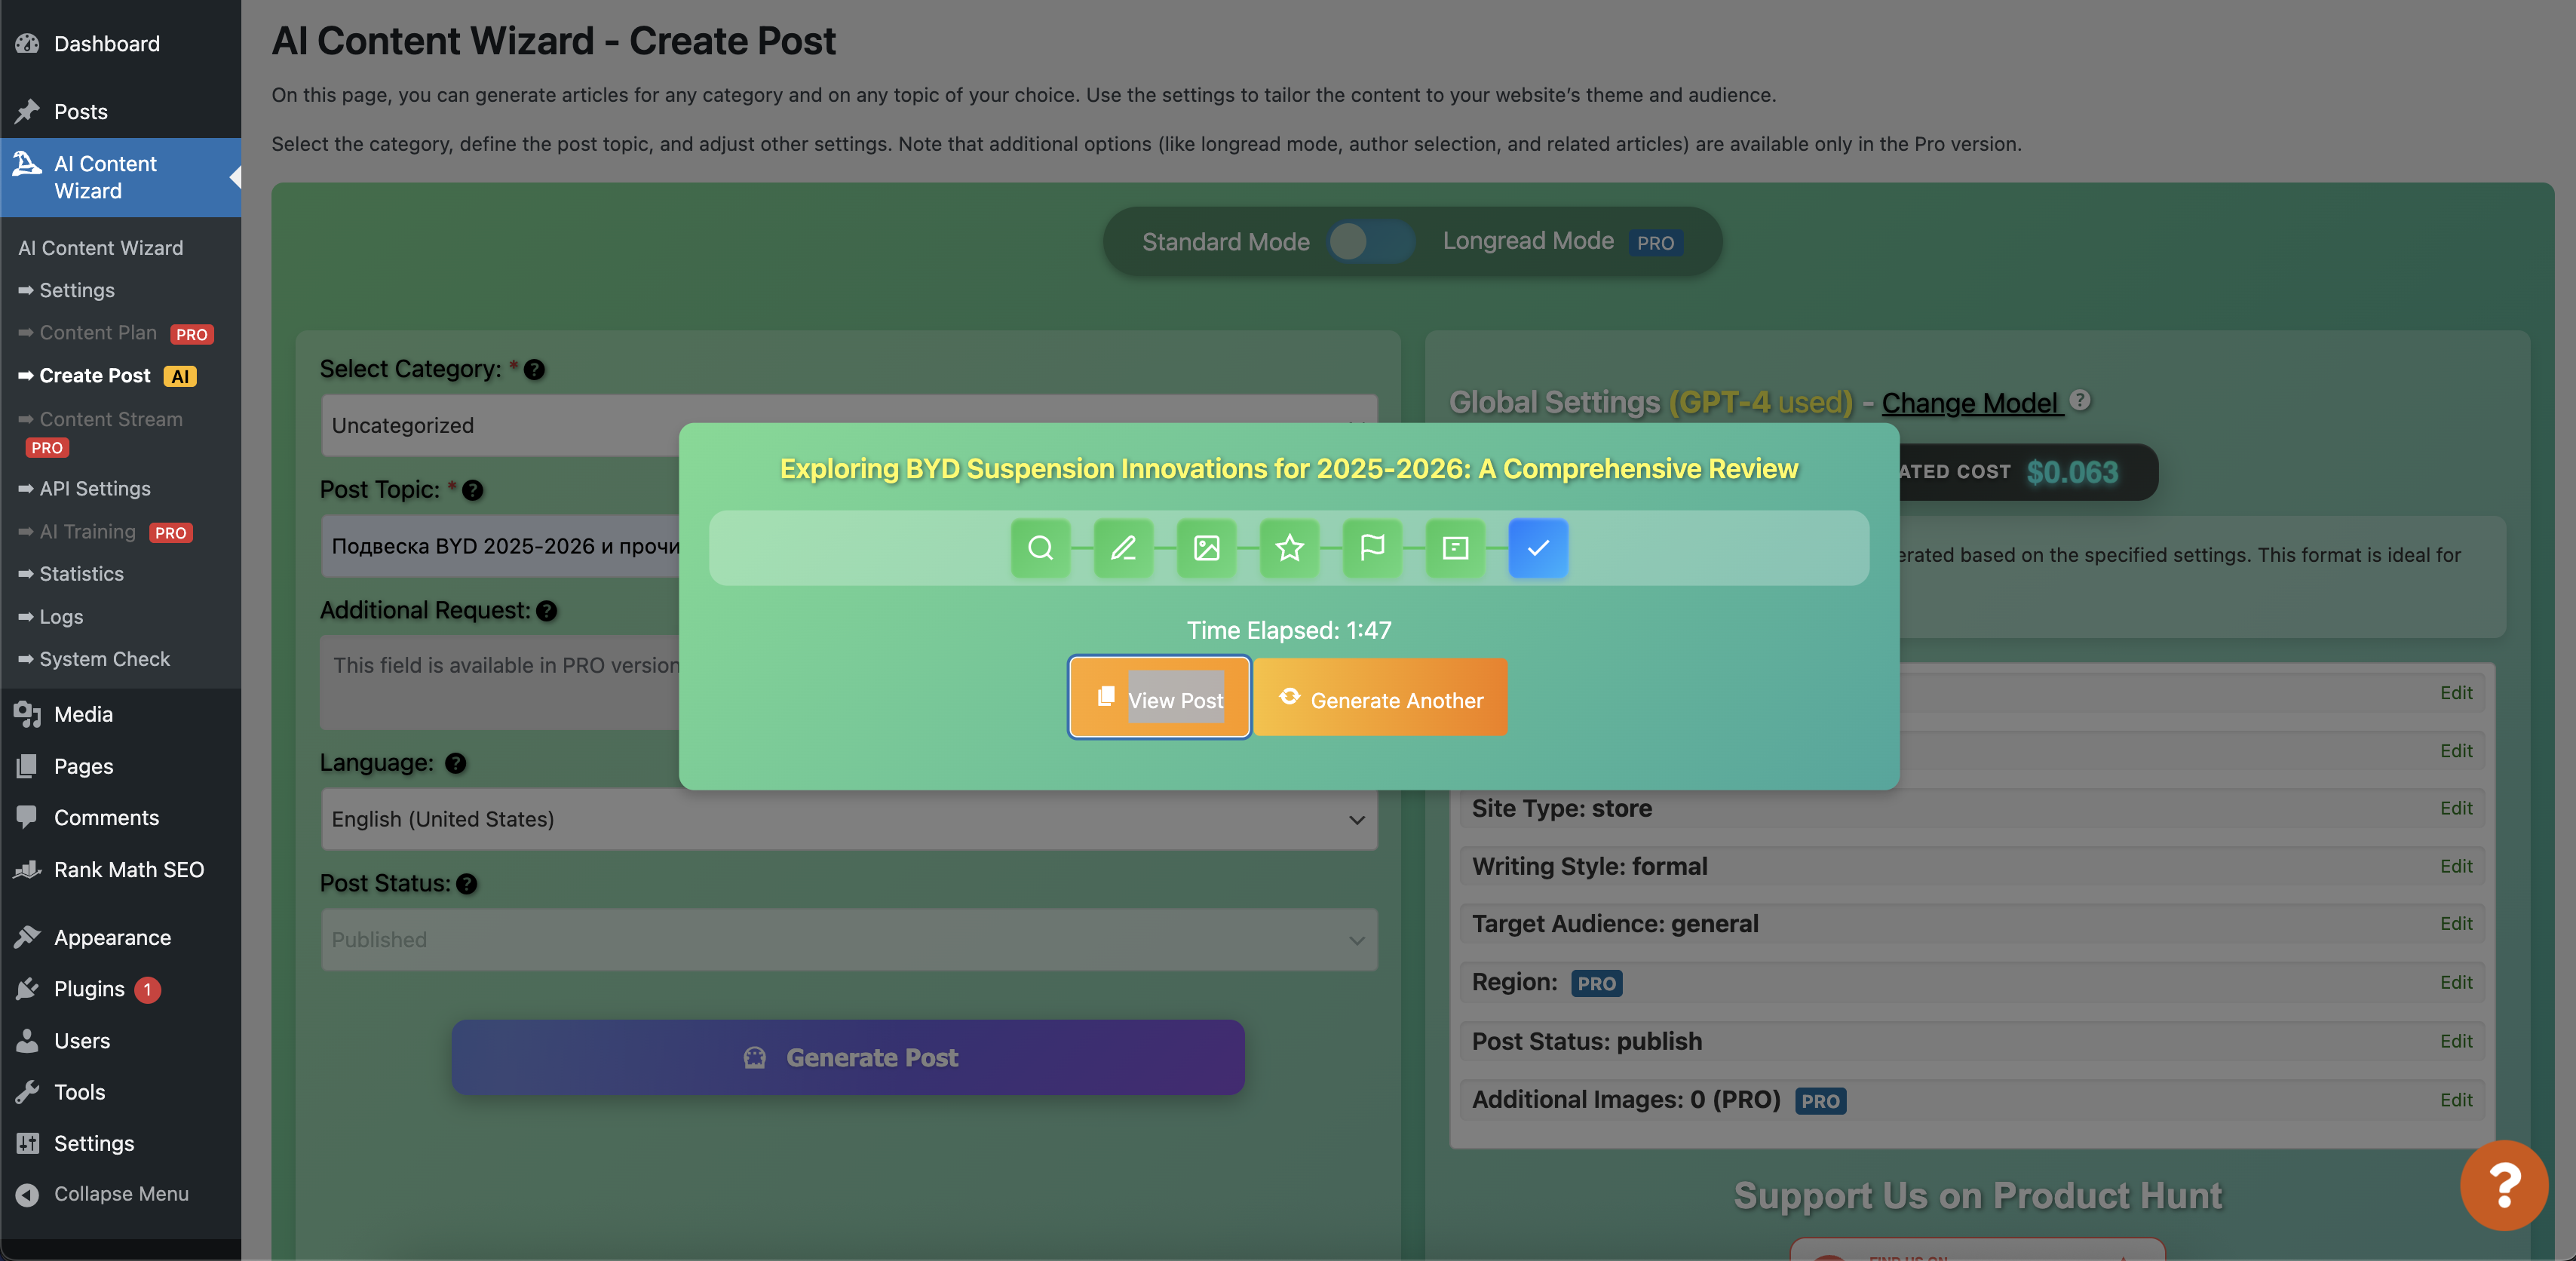Click the help icon beside Additional Request
Image resolution: width=2576 pixels, height=1261 pixels.
click(x=546, y=611)
